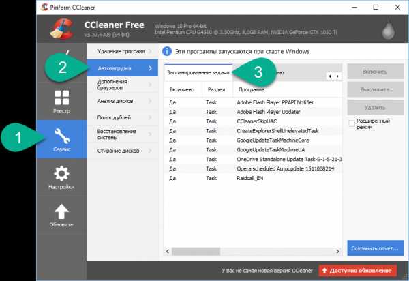
Task: Click the Включить button
Action: [x=375, y=71]
